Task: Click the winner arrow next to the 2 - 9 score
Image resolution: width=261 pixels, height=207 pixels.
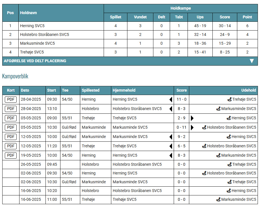Action: [192, 118]
